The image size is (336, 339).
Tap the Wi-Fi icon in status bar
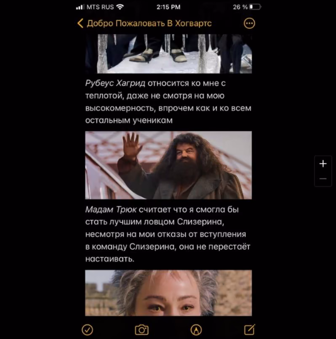[120, 7]
